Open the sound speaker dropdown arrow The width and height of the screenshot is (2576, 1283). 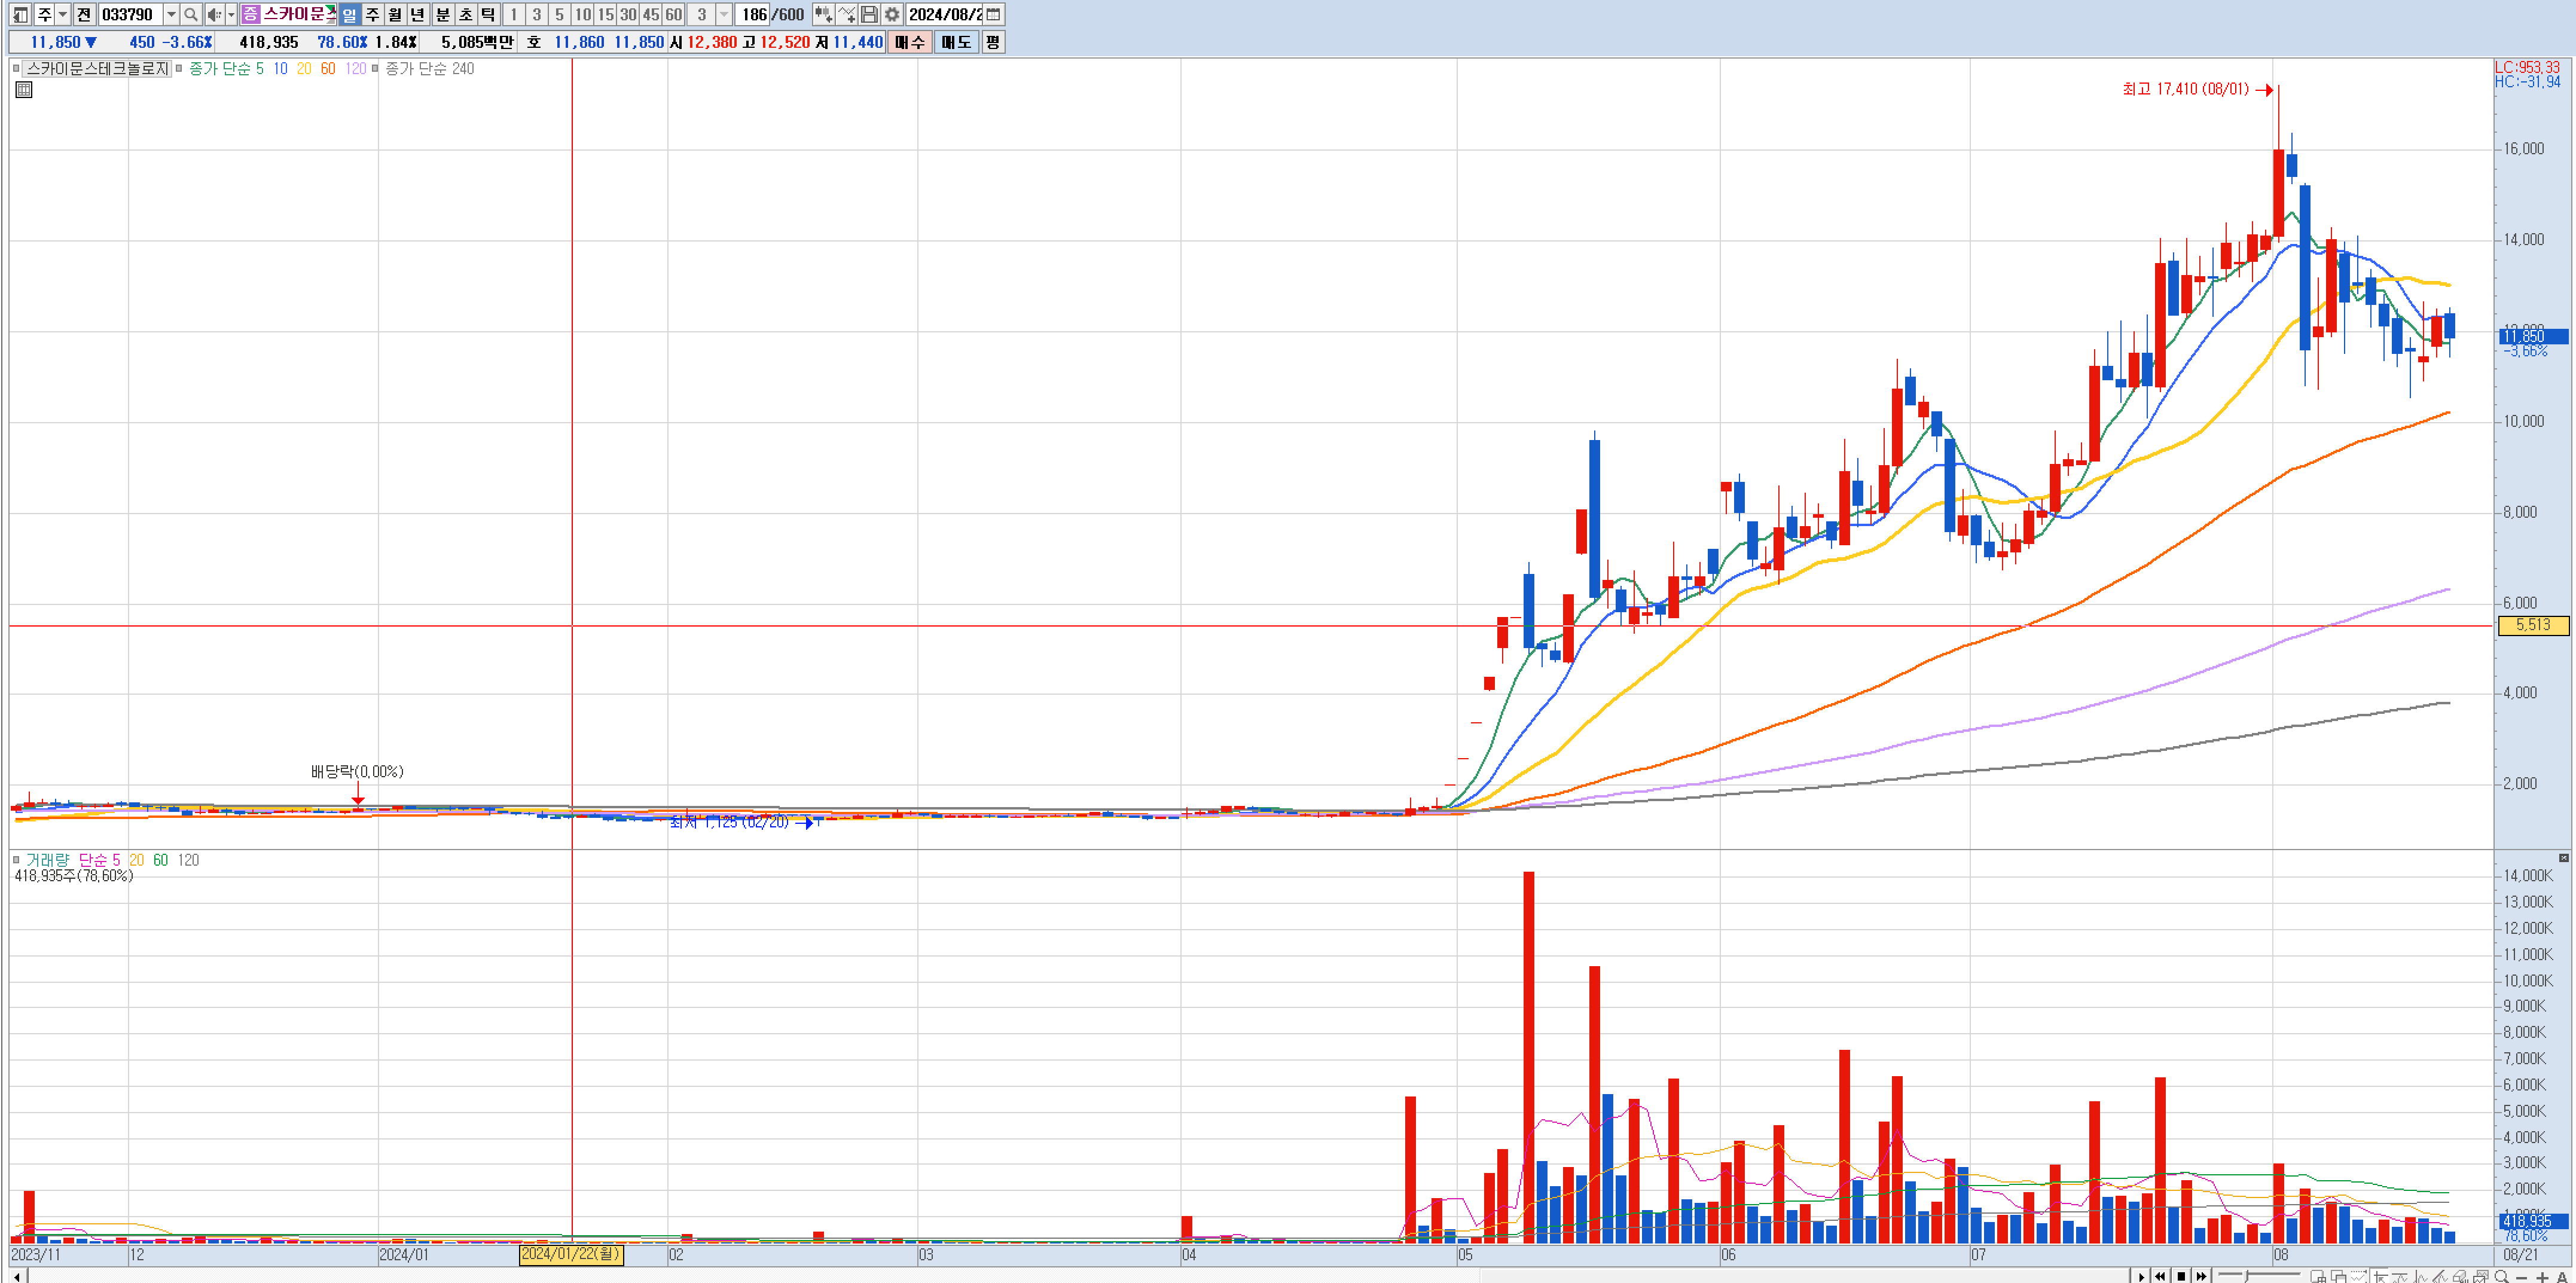pos(231,14)
